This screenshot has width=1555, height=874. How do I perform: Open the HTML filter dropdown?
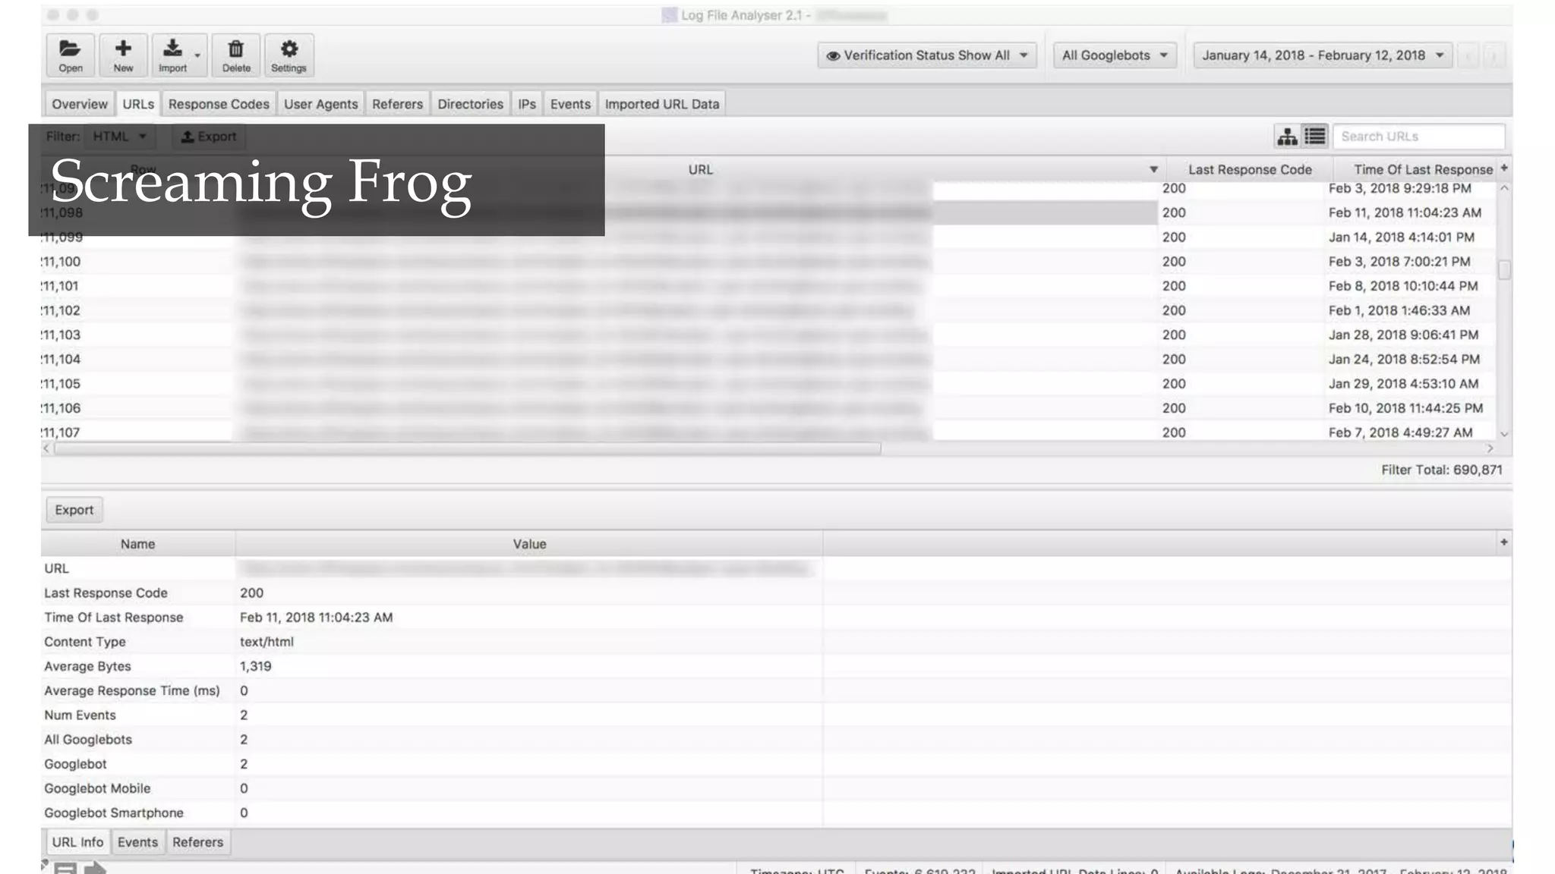pos(119,137)
